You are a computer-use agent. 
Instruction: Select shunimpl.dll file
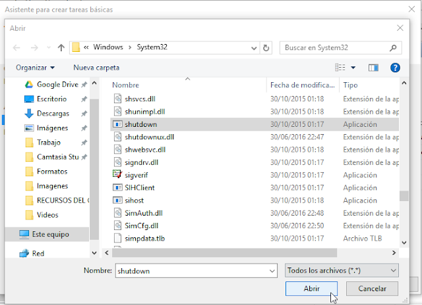(145, 112)
